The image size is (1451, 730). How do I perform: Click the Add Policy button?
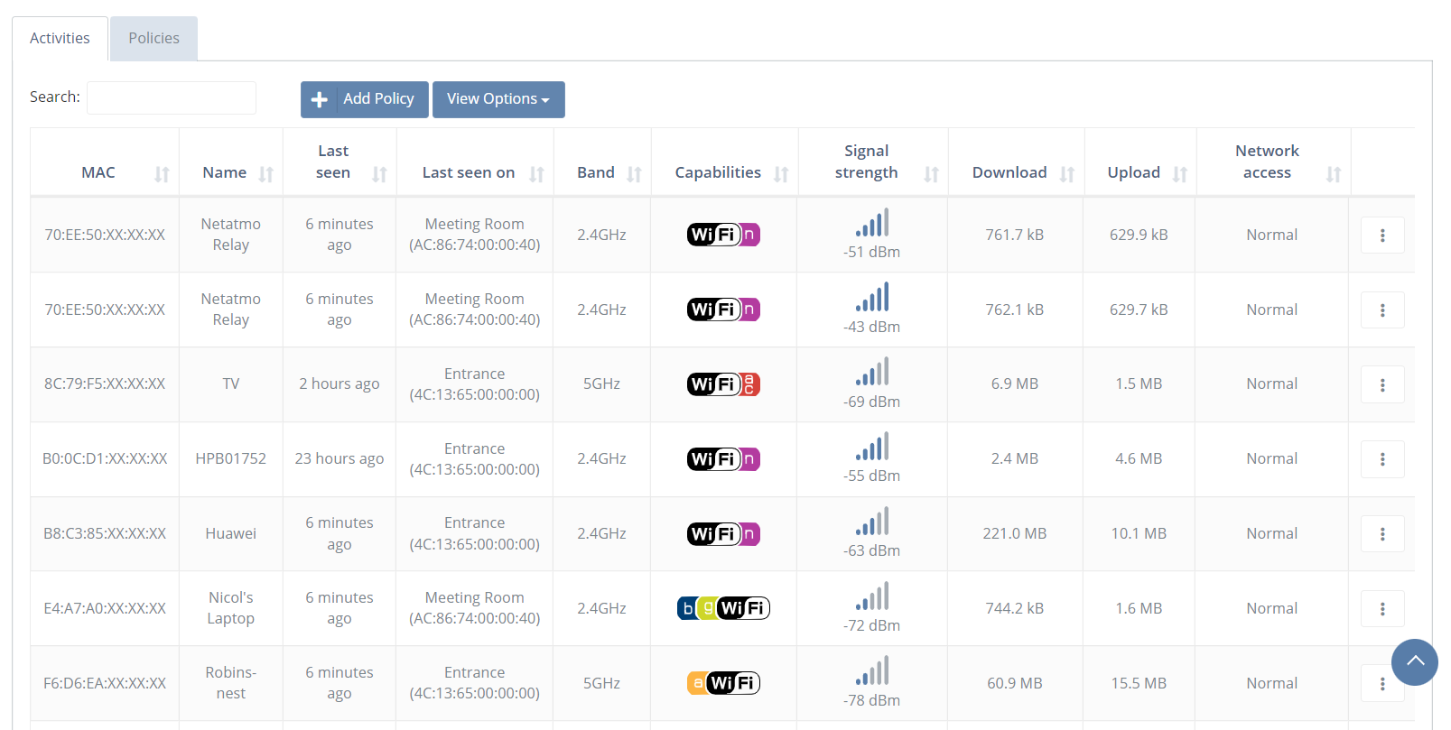(x=364, y=99)
